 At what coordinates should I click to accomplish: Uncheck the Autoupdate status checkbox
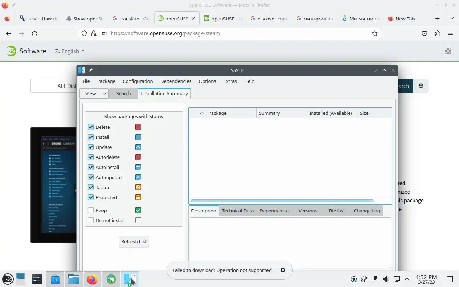(91, 177)
